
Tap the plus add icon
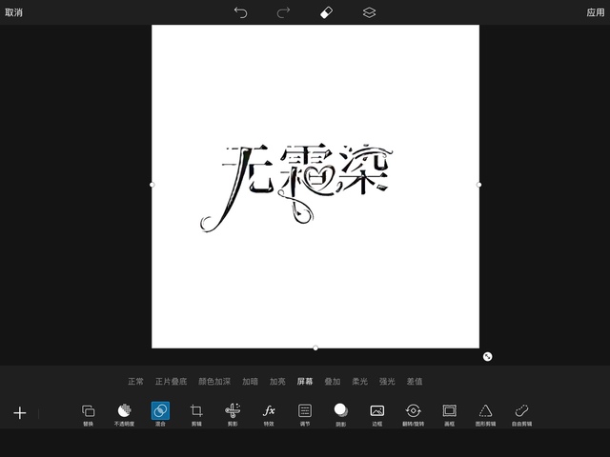(x=20, y=413)
